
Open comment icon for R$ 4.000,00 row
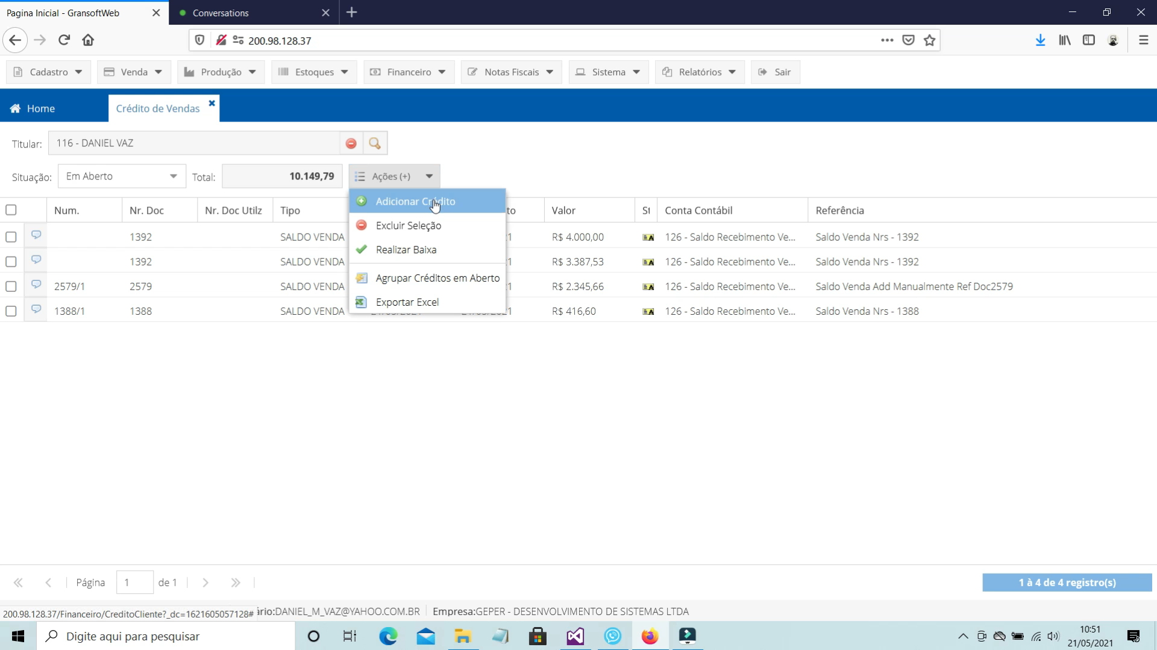(x=36, y=235)
